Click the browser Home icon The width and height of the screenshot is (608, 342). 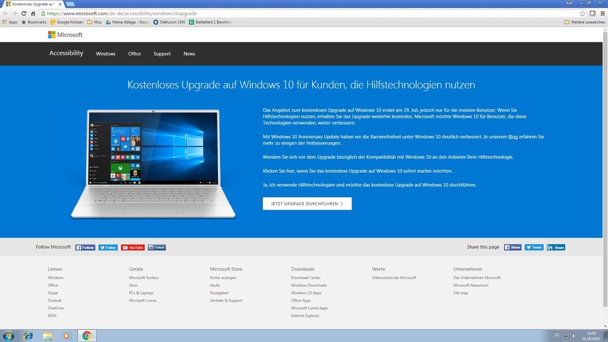[x=33, y=13]
